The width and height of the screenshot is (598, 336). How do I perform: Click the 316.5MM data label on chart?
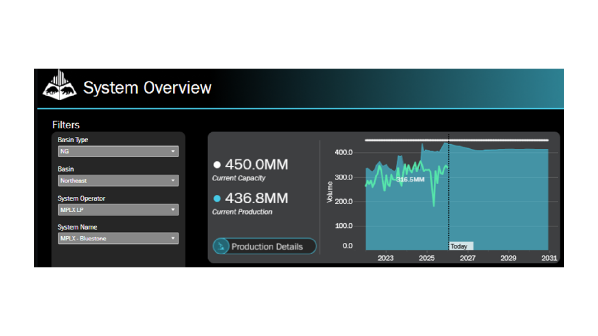tap(410, 180)
